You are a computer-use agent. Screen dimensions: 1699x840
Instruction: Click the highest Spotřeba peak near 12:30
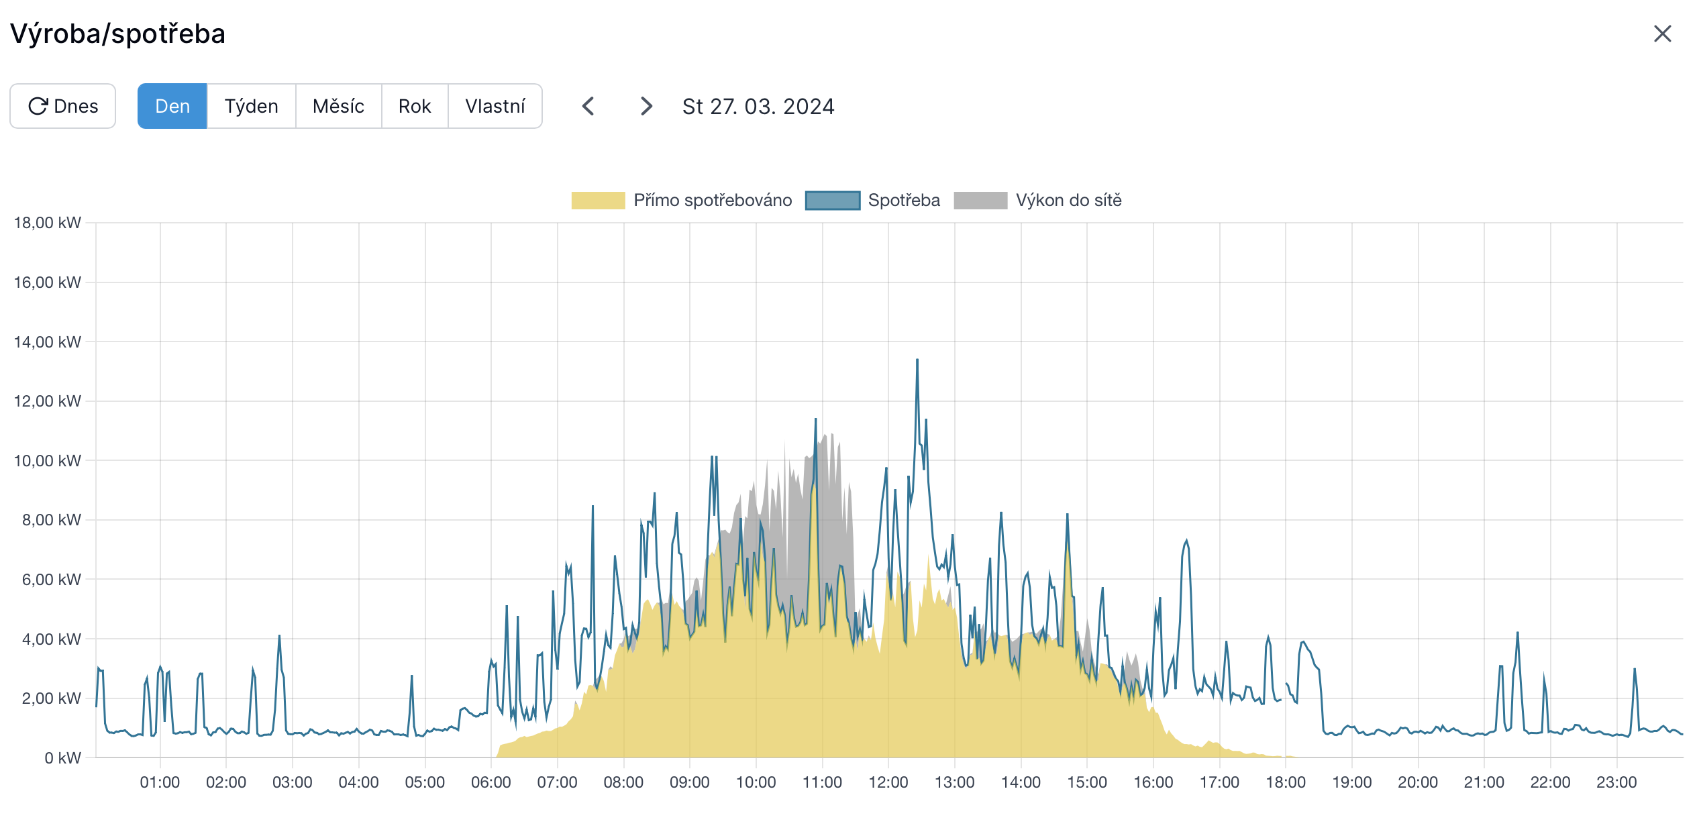917,361
